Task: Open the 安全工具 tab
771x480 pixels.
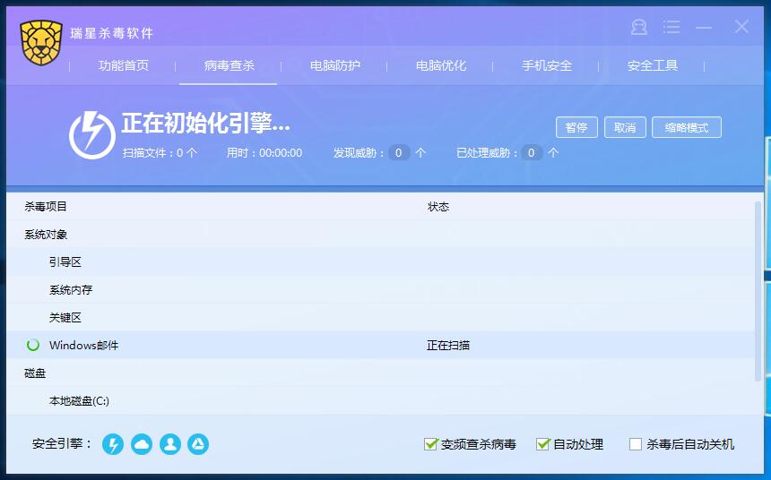Action: pyautogui.click(x=653, y=65)
